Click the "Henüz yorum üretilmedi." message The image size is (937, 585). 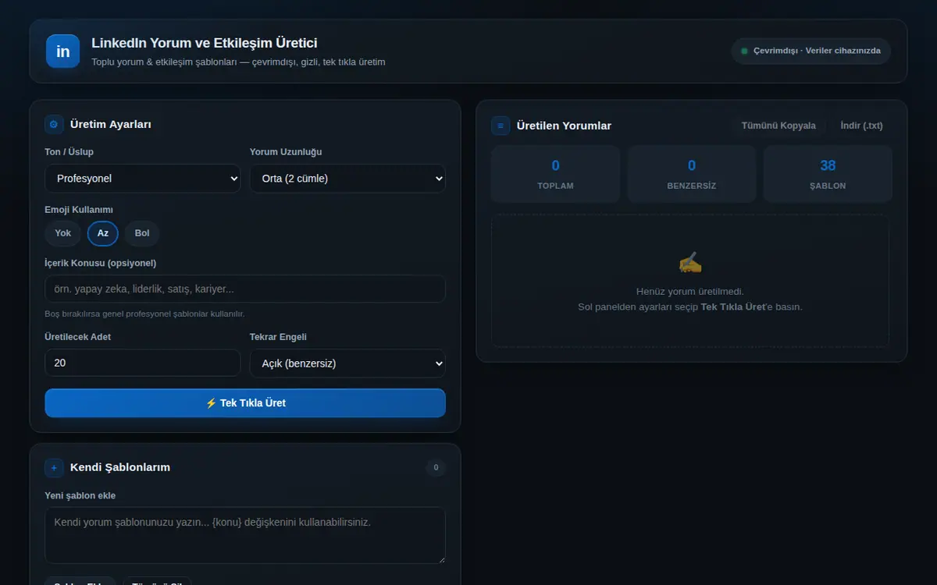[x=690, y=292]
